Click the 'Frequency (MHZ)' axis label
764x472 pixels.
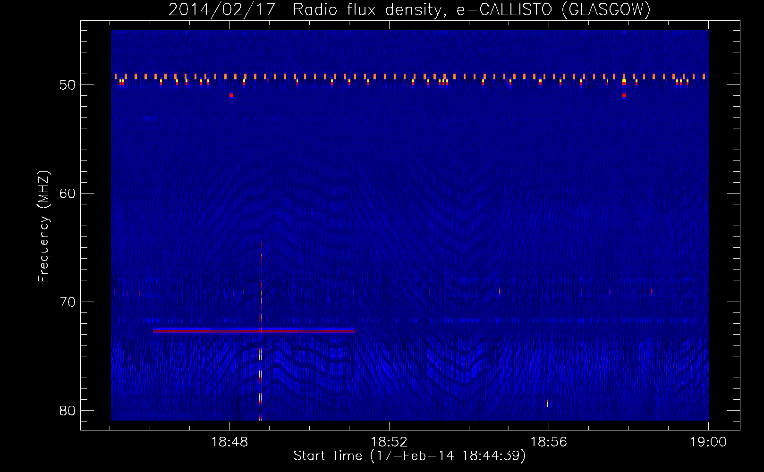point(43,227)
